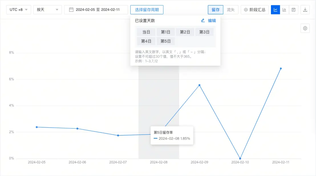Image resolution: width=316 pixels, height=176 pixels.
Task: Click the 2024-02-11 peak data point
Action: pos(281,69)
